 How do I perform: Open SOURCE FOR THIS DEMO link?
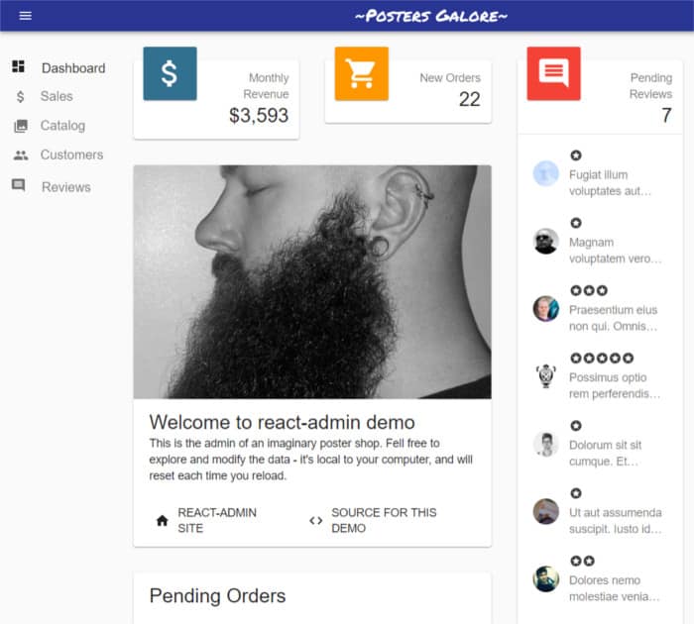374,520
